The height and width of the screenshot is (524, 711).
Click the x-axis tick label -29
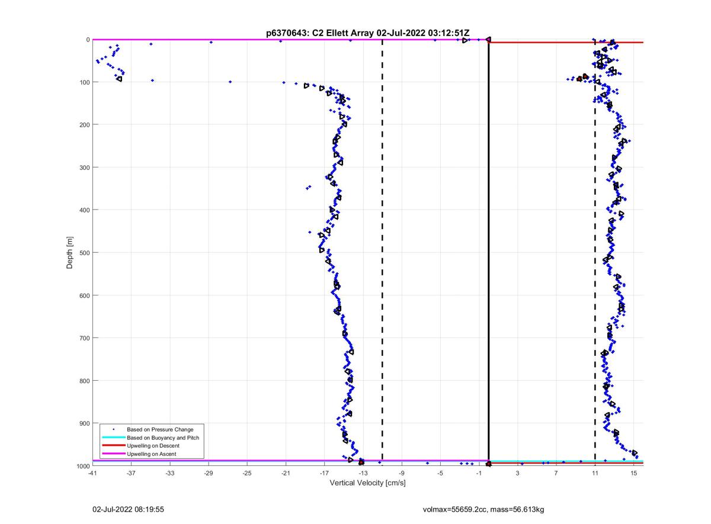pyautogui.click(x=209, y=473)
